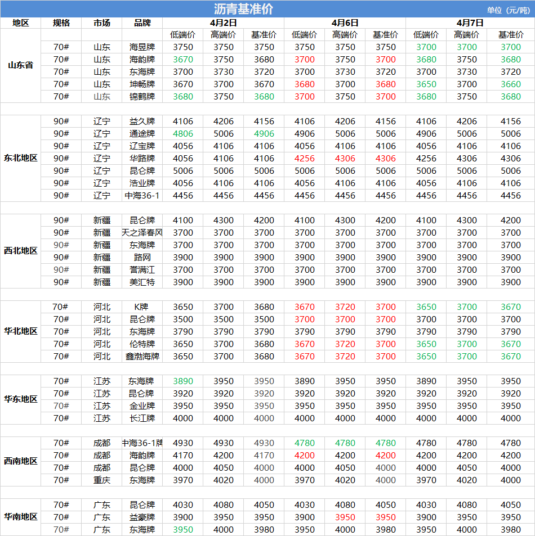Click the 鑫渤海牌 brand cell

tap(142, 356)
